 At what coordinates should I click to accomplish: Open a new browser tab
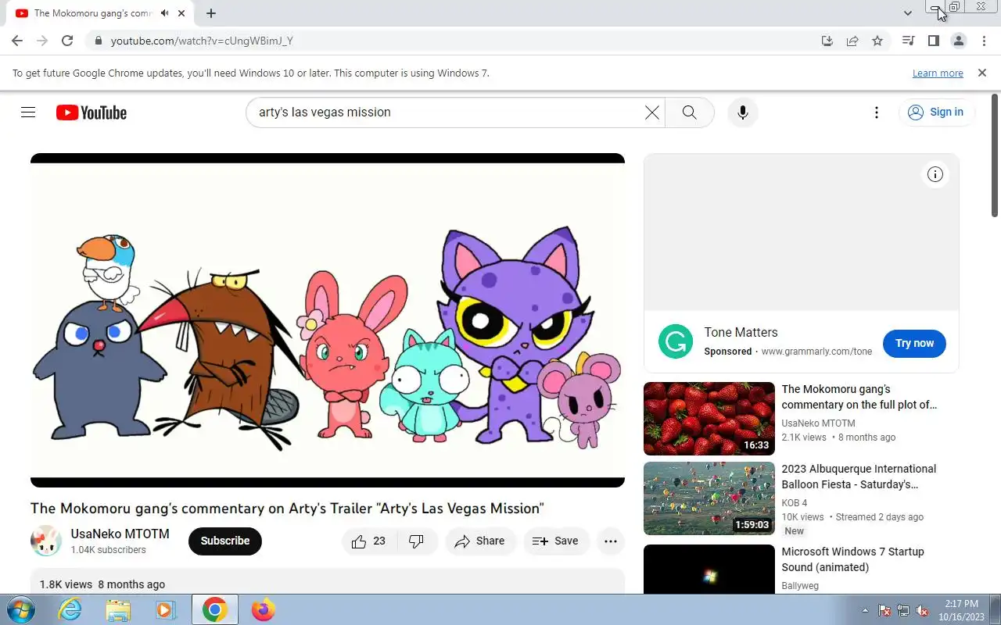point(211,13)
